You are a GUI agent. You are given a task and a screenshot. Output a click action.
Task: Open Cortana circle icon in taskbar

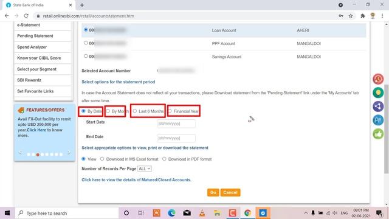(126, 213)
